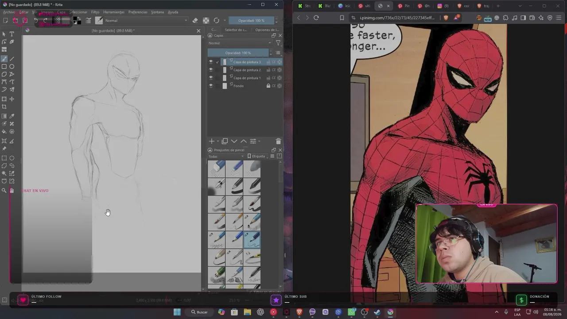Select the Gradient tool
Screen dimensions: 567x319
tap(4, 116)
